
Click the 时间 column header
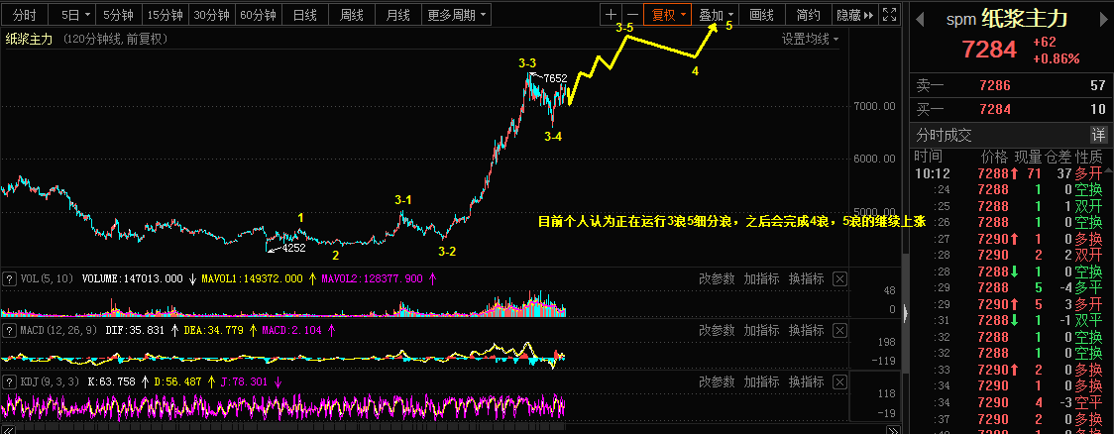928,157
